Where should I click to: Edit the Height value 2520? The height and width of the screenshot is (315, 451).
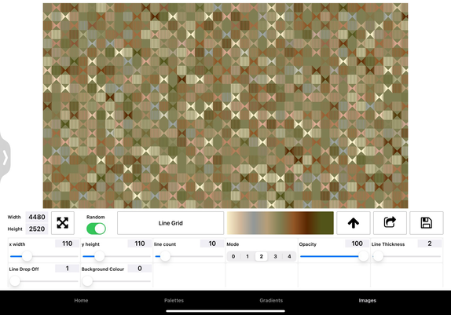[37, 229]
